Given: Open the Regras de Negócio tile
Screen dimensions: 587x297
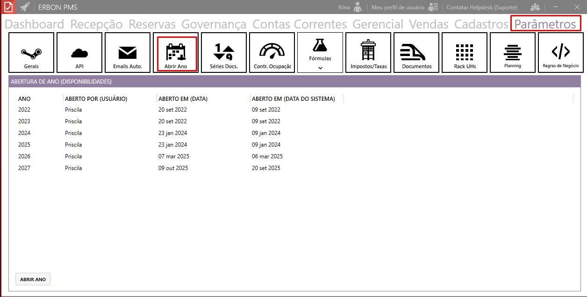Looking at the screenshot, I should click(x=561, y=52).
